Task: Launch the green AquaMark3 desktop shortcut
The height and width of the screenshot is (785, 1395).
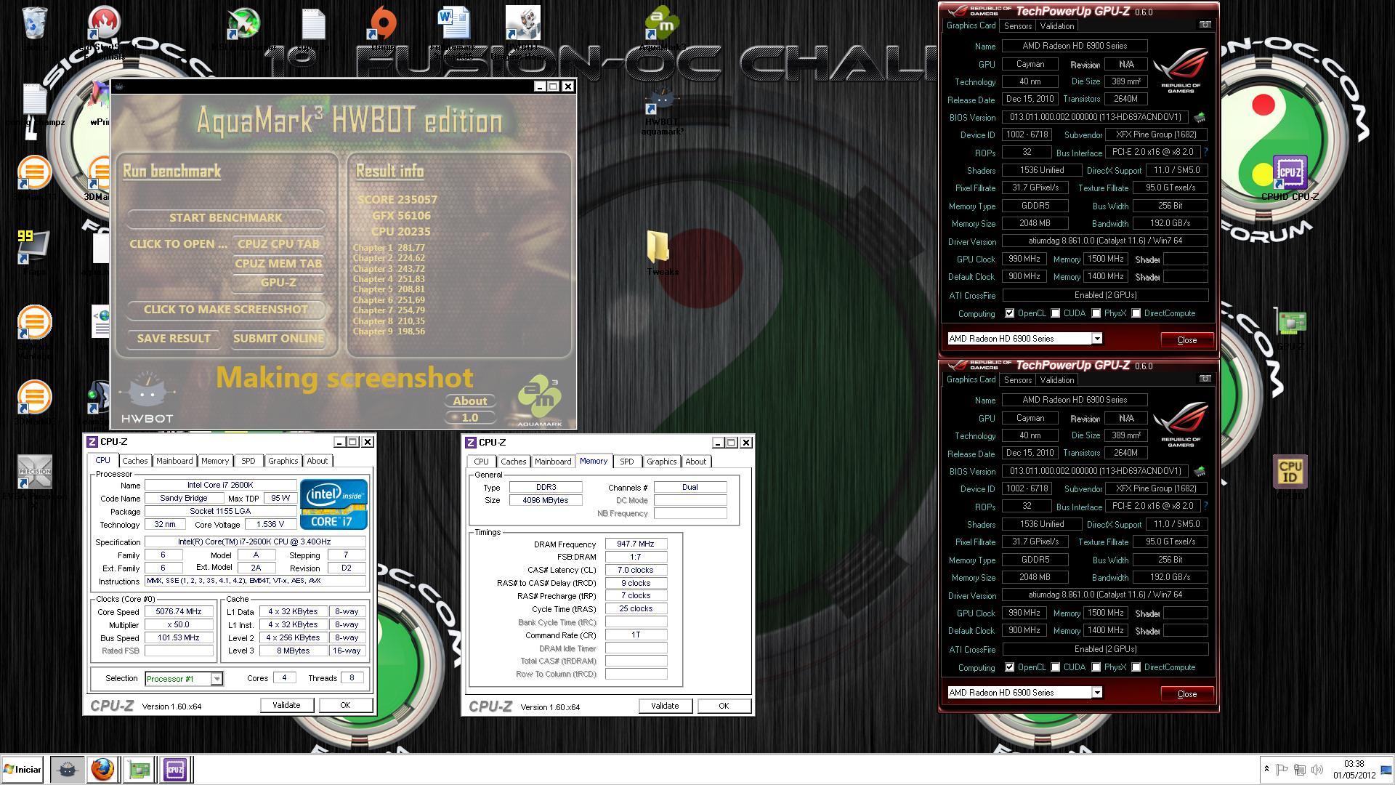Action: (x=662, y=23)
